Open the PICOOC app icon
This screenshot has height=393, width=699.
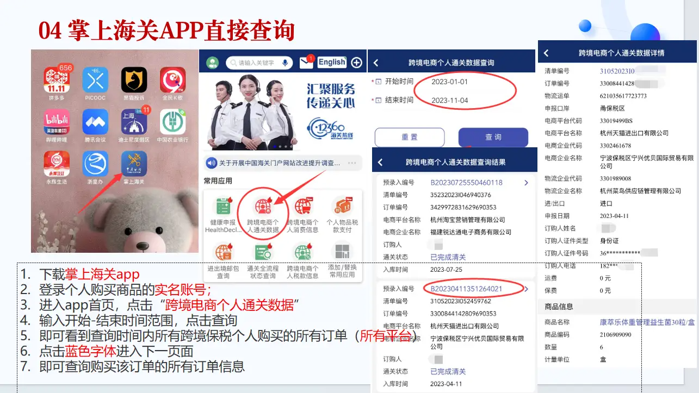pos(95,80)
